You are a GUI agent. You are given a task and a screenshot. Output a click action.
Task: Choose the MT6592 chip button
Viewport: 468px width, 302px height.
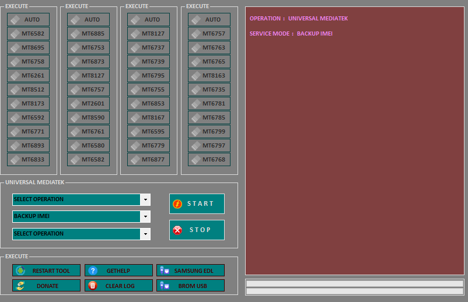pos(29,117)
